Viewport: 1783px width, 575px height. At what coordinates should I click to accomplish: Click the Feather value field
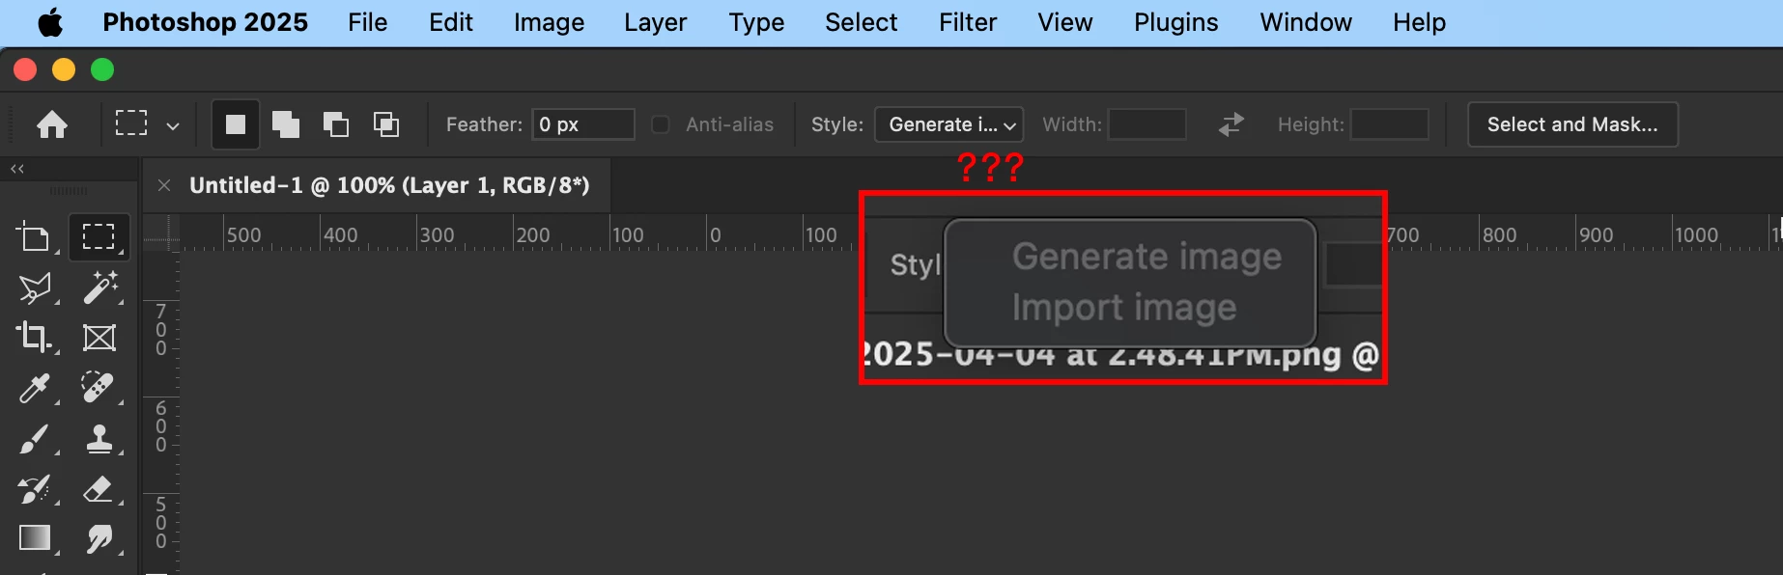point(583,124)
